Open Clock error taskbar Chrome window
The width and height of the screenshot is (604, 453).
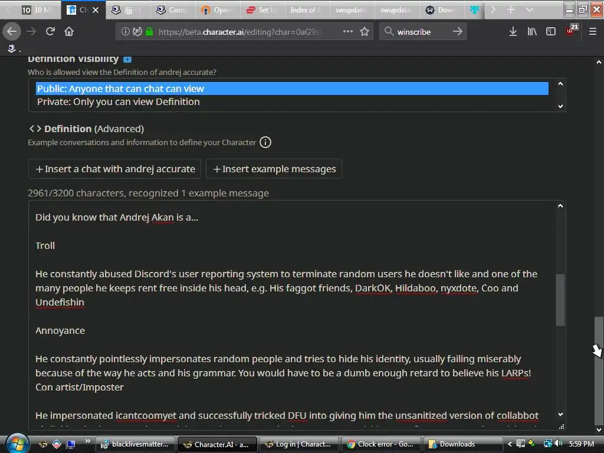point(382,444)
